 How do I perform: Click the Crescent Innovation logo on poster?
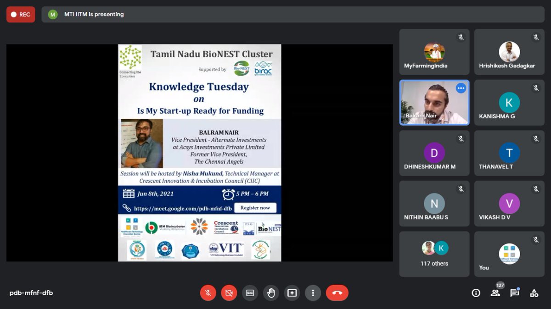point(226,227)
